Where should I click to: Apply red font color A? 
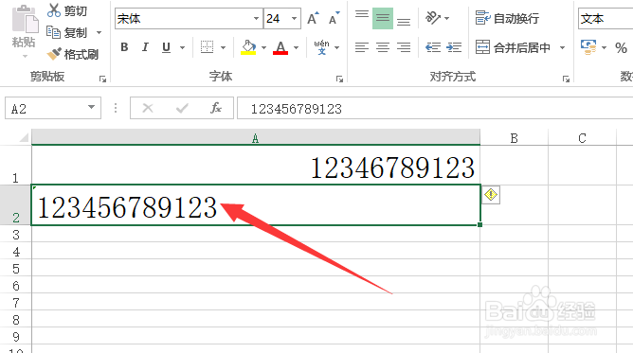280,47
